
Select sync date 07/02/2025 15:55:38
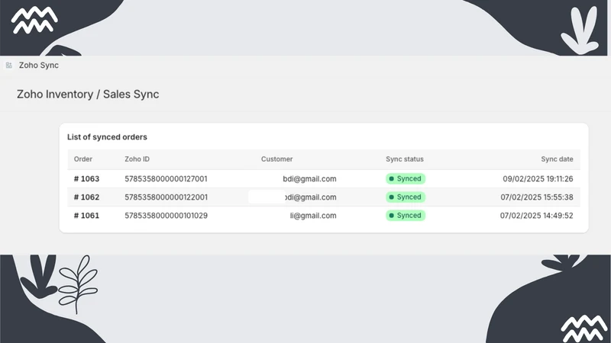click(x=537, y=197)
